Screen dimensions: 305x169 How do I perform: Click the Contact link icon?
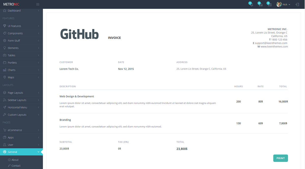pyautogui.click(x=9, y=166)
